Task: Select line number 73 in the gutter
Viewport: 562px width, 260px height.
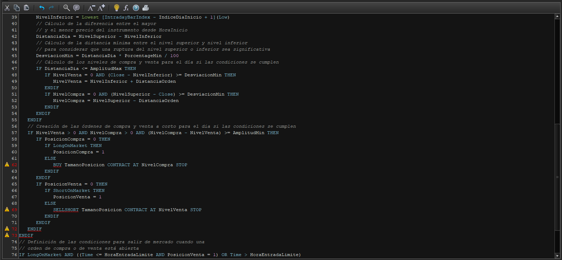Action: pyautogui.click(x=14, y=235)
